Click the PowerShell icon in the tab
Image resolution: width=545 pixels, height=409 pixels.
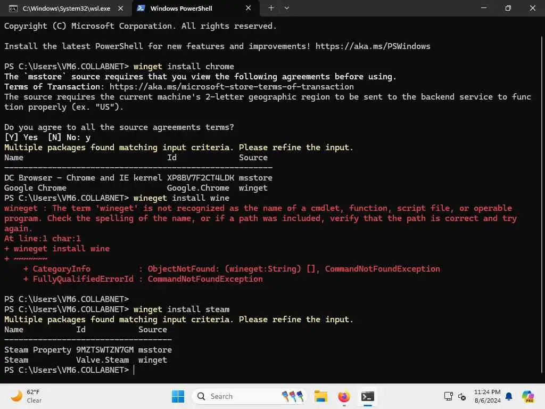[x=141, y=9]
